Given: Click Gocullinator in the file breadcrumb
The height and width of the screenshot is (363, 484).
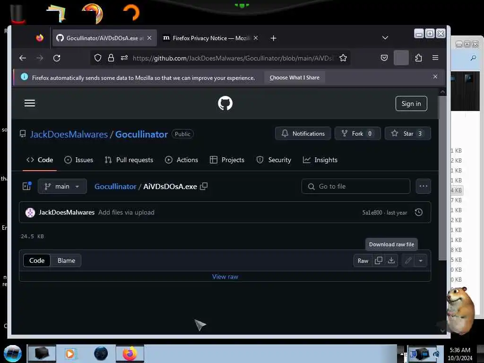Looking at the screenshot, I should click(115, 186).
